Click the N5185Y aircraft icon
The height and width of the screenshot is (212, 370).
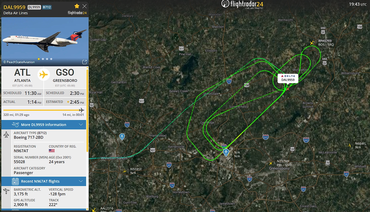125,171
